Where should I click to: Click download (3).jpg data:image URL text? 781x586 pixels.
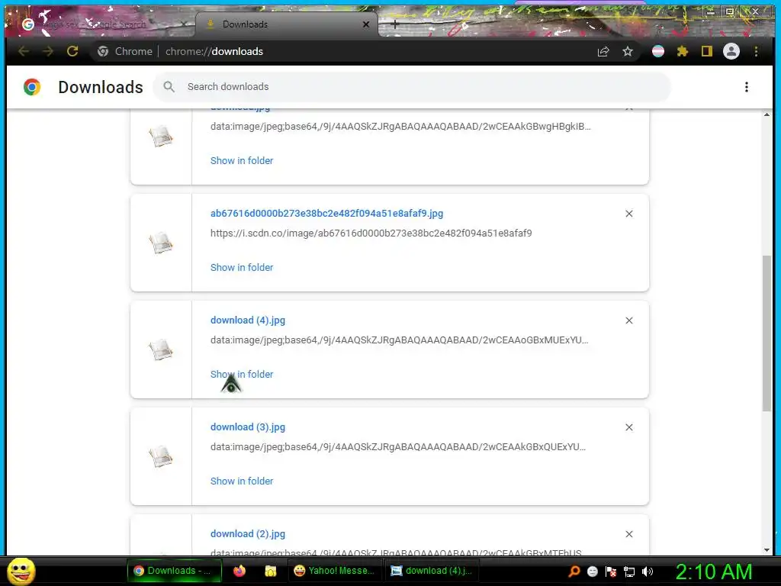398,446
